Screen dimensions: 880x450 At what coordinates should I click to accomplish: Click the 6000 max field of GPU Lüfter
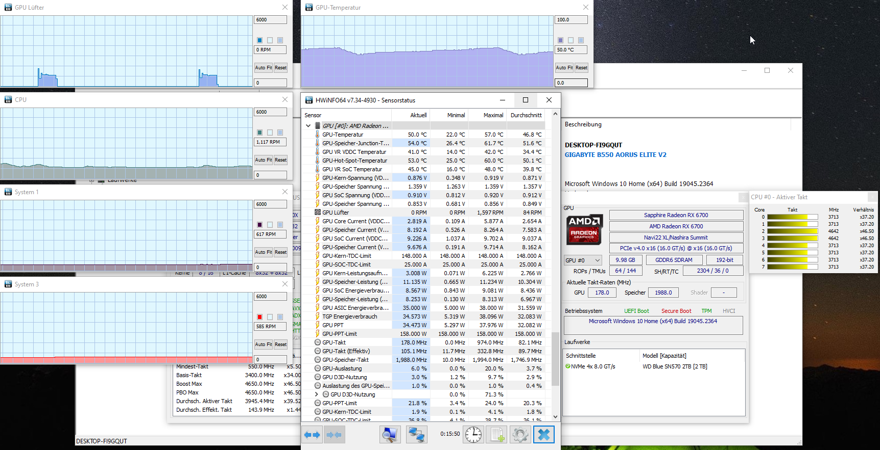click(270, 20)
